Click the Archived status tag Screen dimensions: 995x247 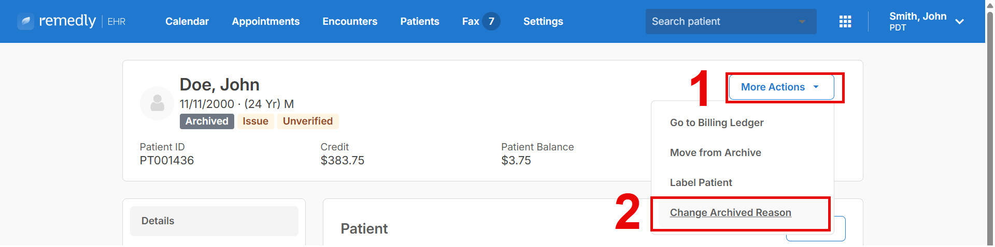coord(207,121)
